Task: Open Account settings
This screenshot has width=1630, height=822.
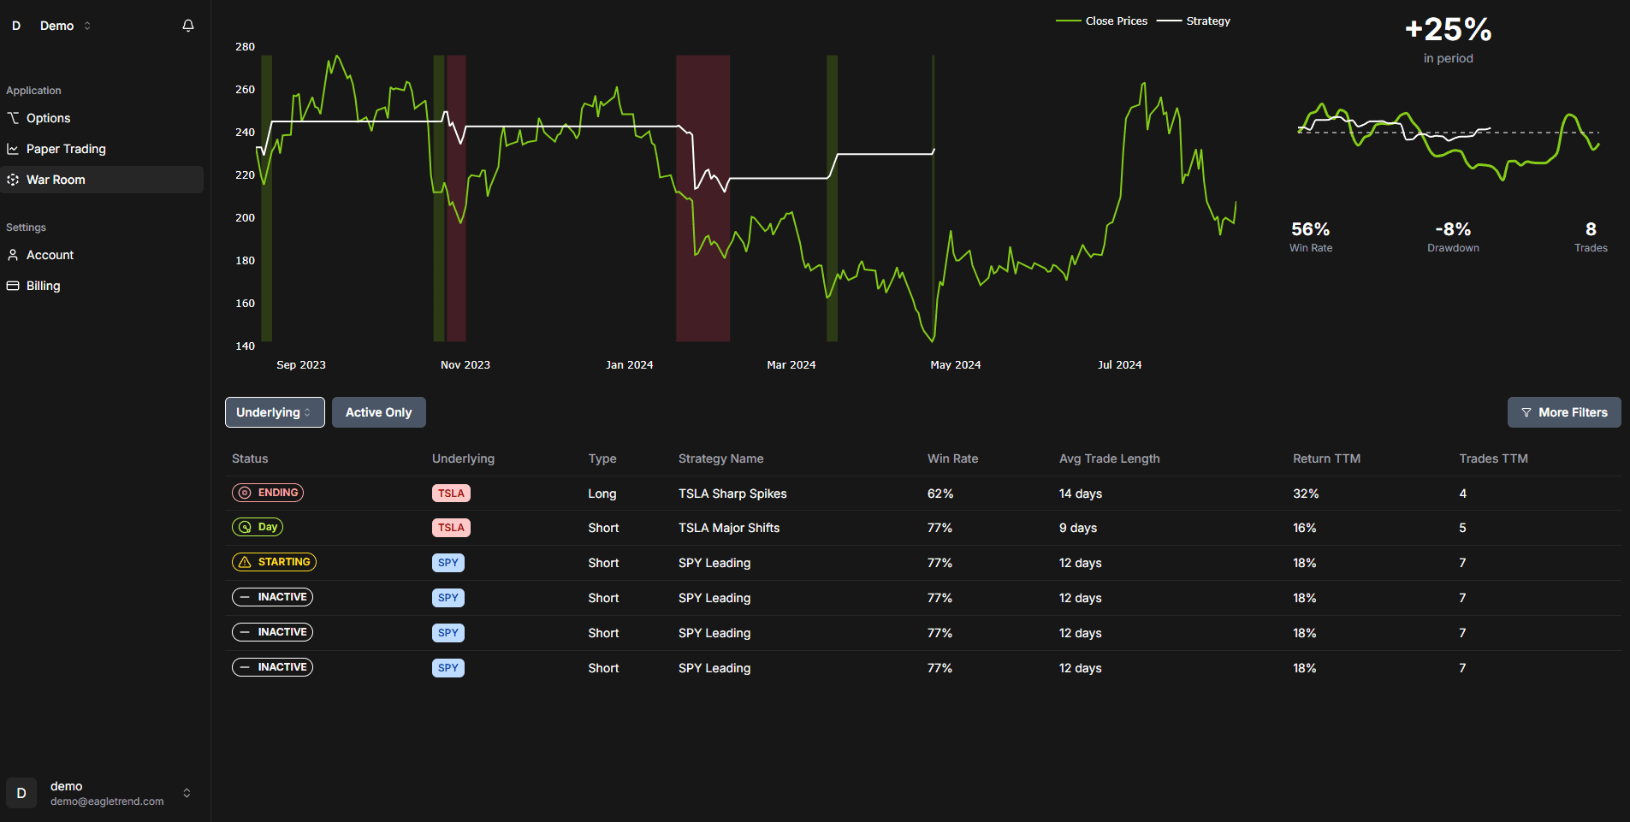Action: point(102,255)
